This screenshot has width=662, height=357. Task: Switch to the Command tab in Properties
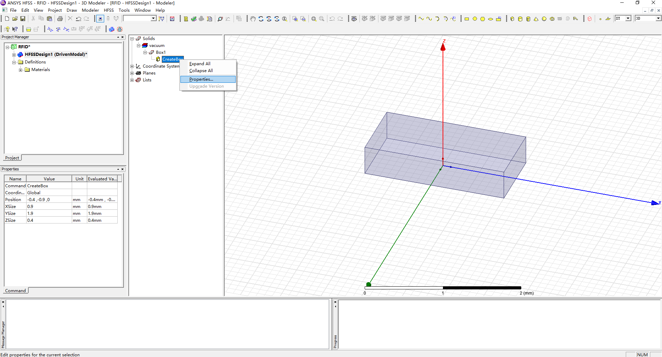click(x=16, y=291)
